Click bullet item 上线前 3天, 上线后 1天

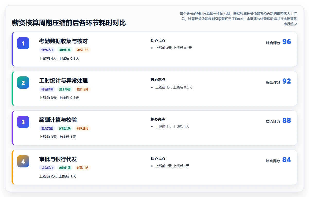point(172,127)
